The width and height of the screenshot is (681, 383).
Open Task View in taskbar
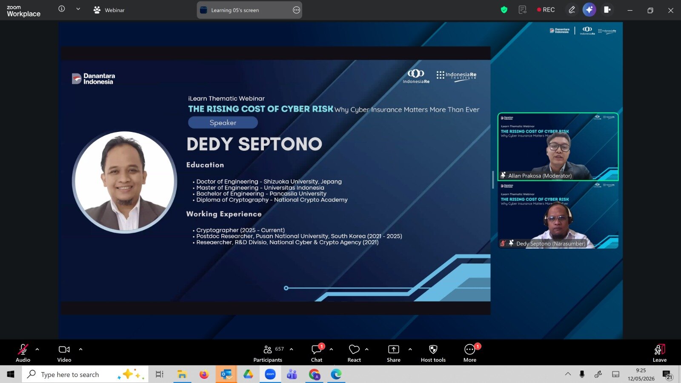[159, 374]
